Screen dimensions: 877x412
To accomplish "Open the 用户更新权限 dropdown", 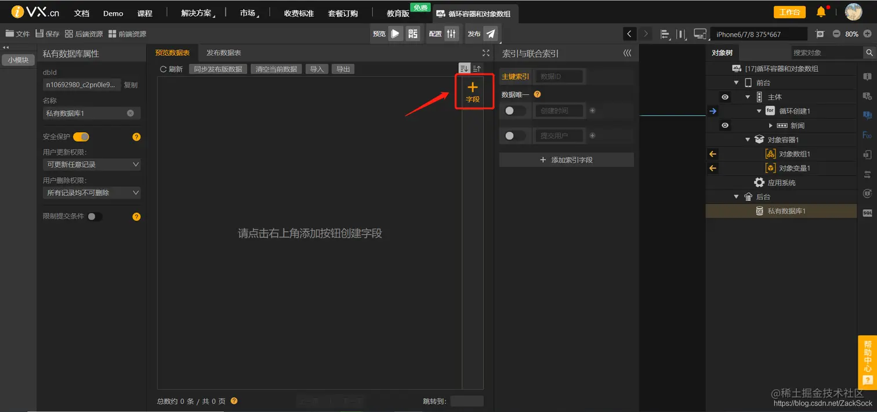I will click(92, 165).
